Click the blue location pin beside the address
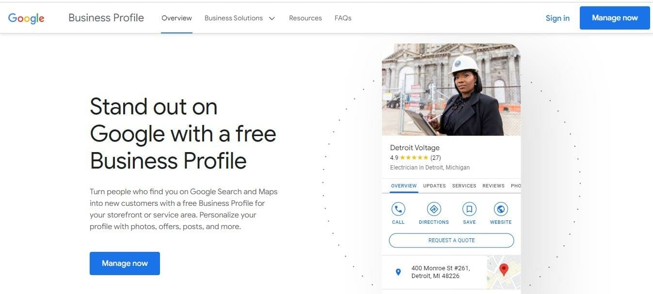653x294 pixels. (398, 272)
